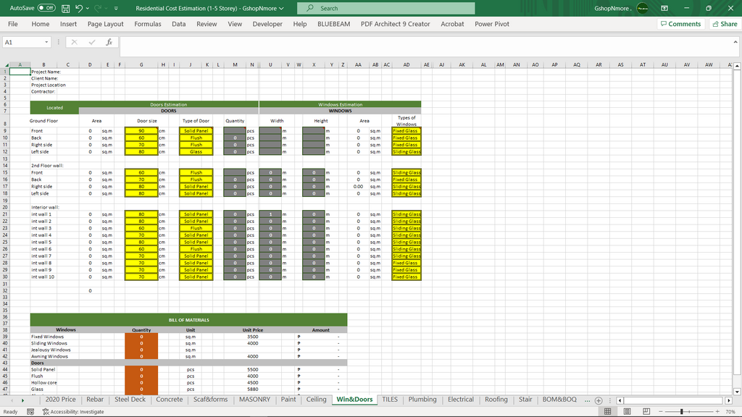Switch to Paint sheet tab

pos(288,400)
